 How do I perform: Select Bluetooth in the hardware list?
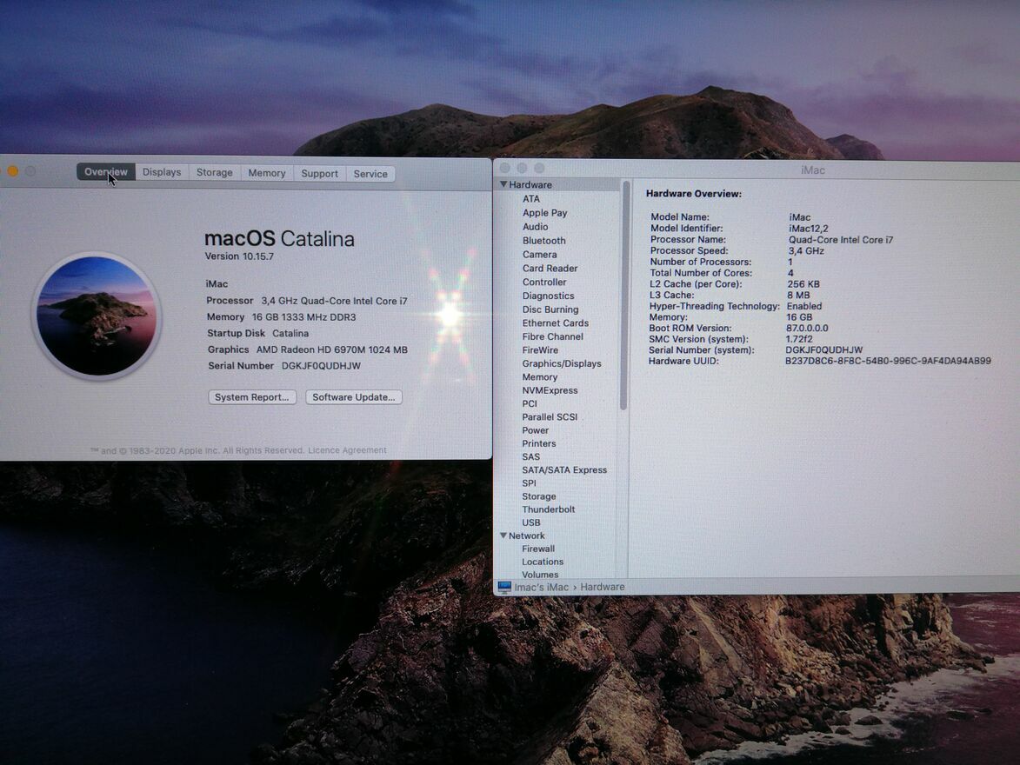coord(543,241)
